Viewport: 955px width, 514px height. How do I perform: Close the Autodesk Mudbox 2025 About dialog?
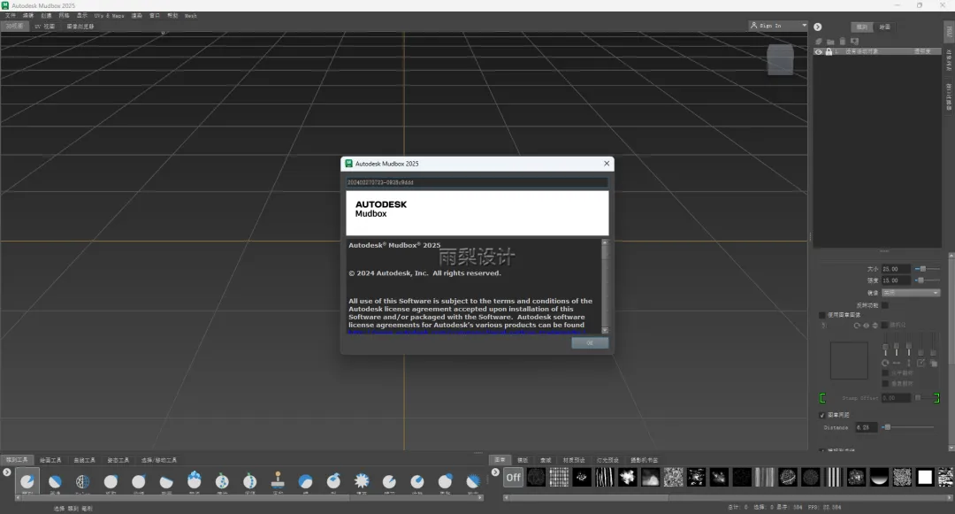[x=607, y=163]
